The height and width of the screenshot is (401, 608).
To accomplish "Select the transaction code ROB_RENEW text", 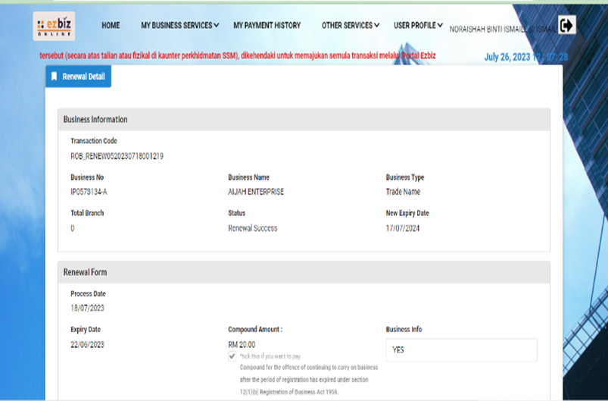I will click(x=117, y=156).
